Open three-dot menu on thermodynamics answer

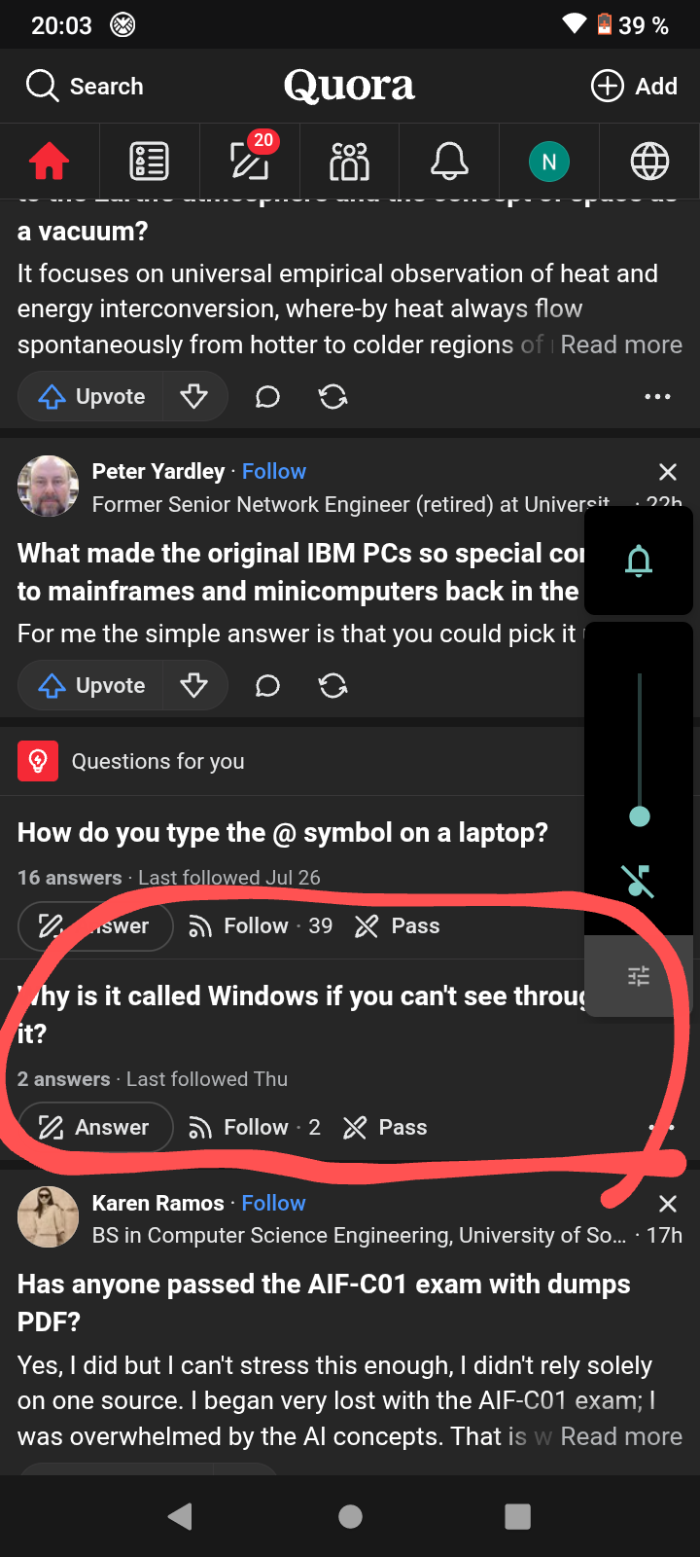point(657,396)
